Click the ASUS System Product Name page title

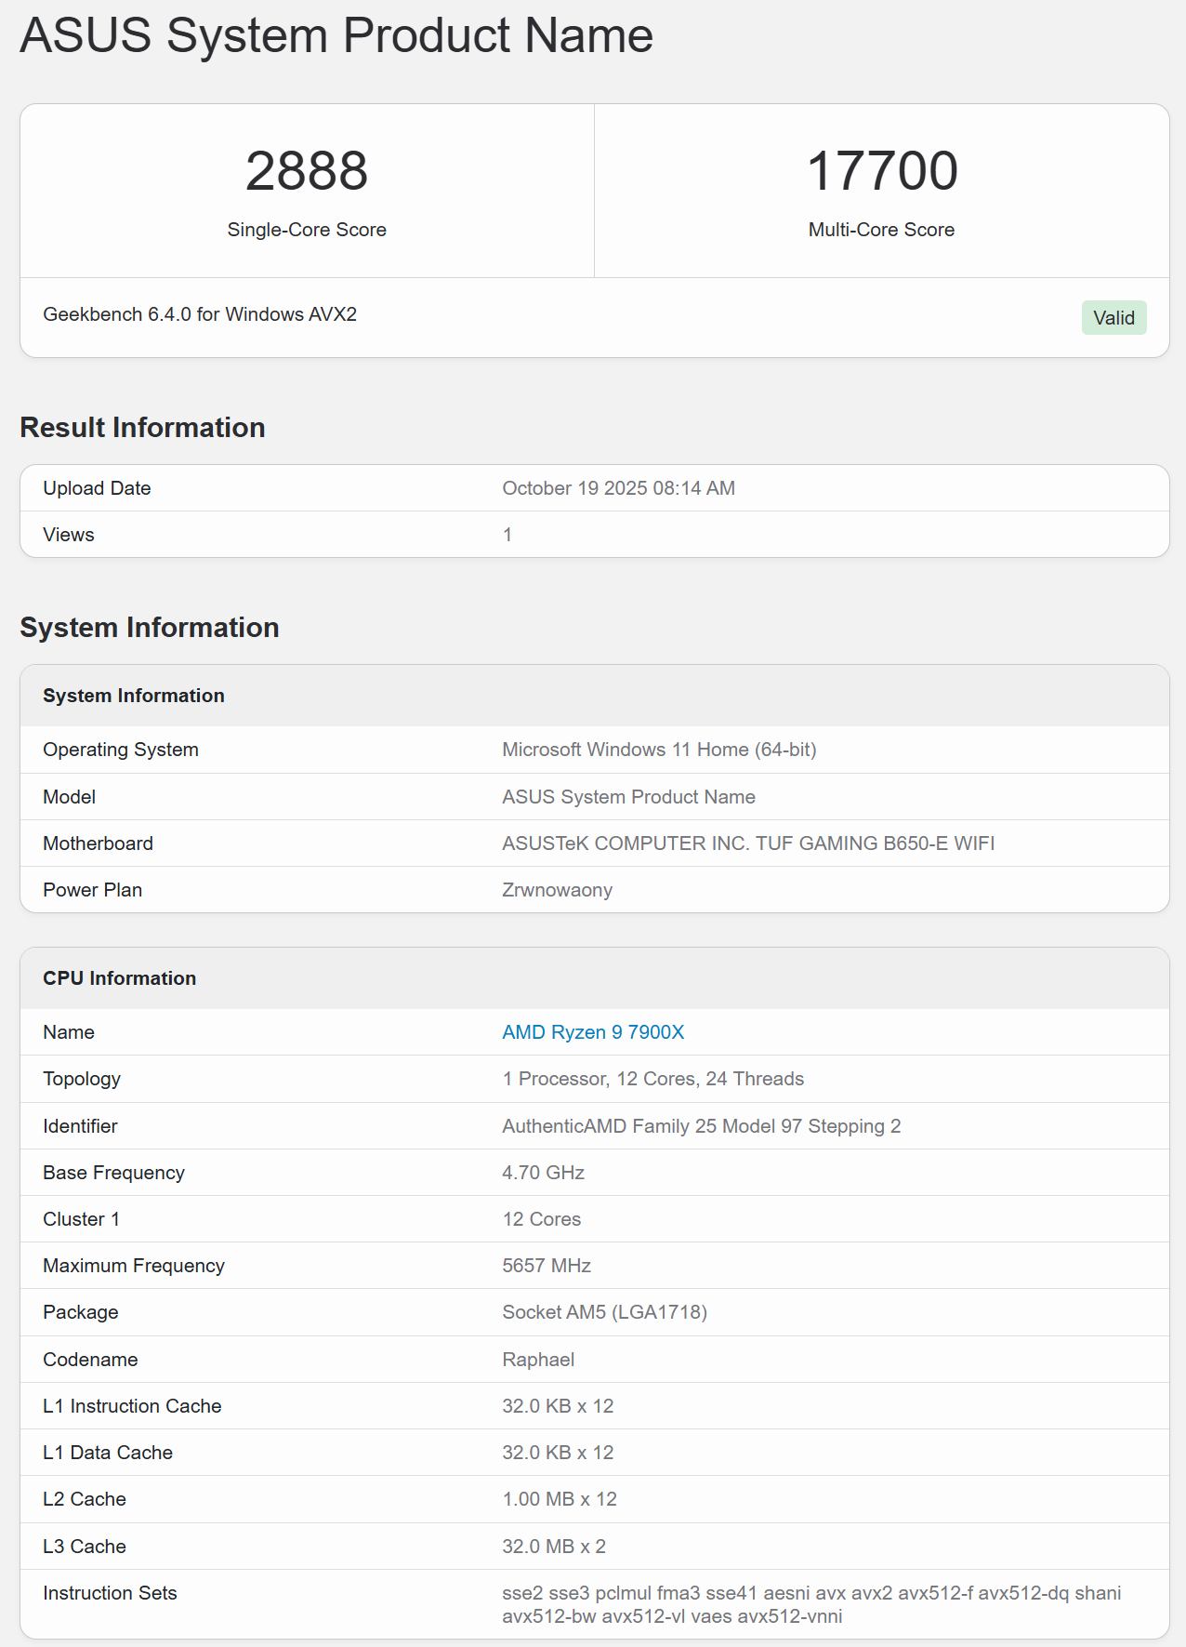point(336,36)
